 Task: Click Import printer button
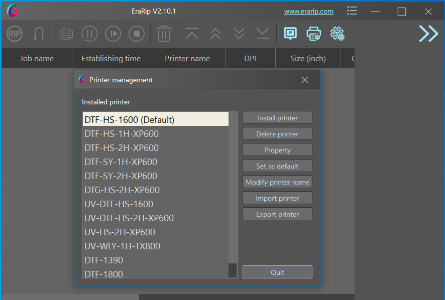277,198
